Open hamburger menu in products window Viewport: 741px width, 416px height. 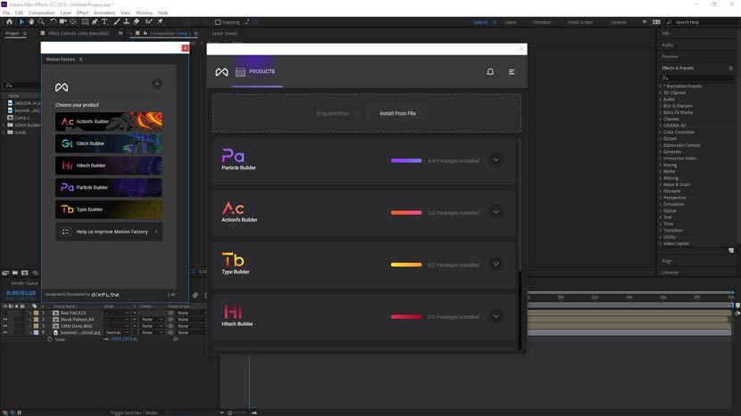point(512,71)
